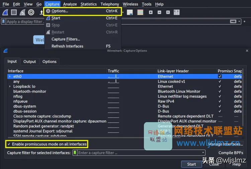251x169 pixels.
Task: Uncheck promiscuous checkbox for eth0 row
Action: pyautogui.click(x=220, y=76)
